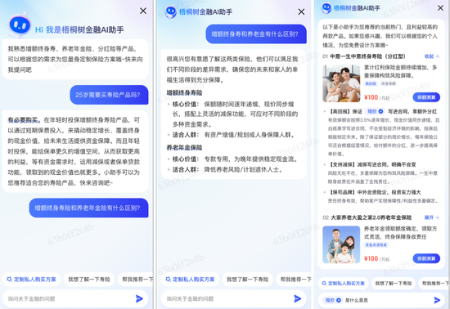Open family photo of product 02

pos(341,244)
